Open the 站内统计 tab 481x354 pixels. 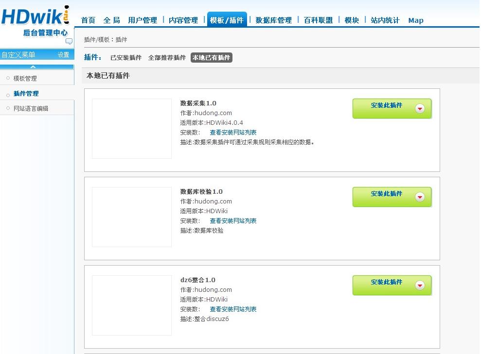tap(385, 20)
